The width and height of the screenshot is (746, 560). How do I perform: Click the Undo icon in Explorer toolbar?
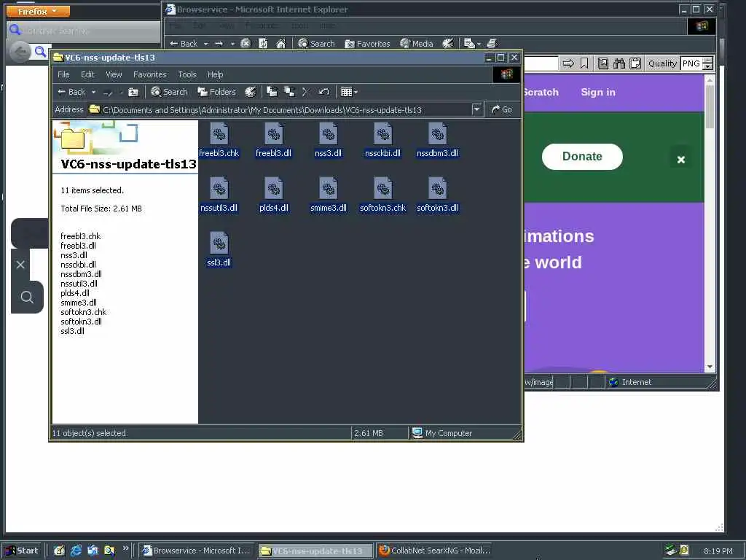(324, 92)
